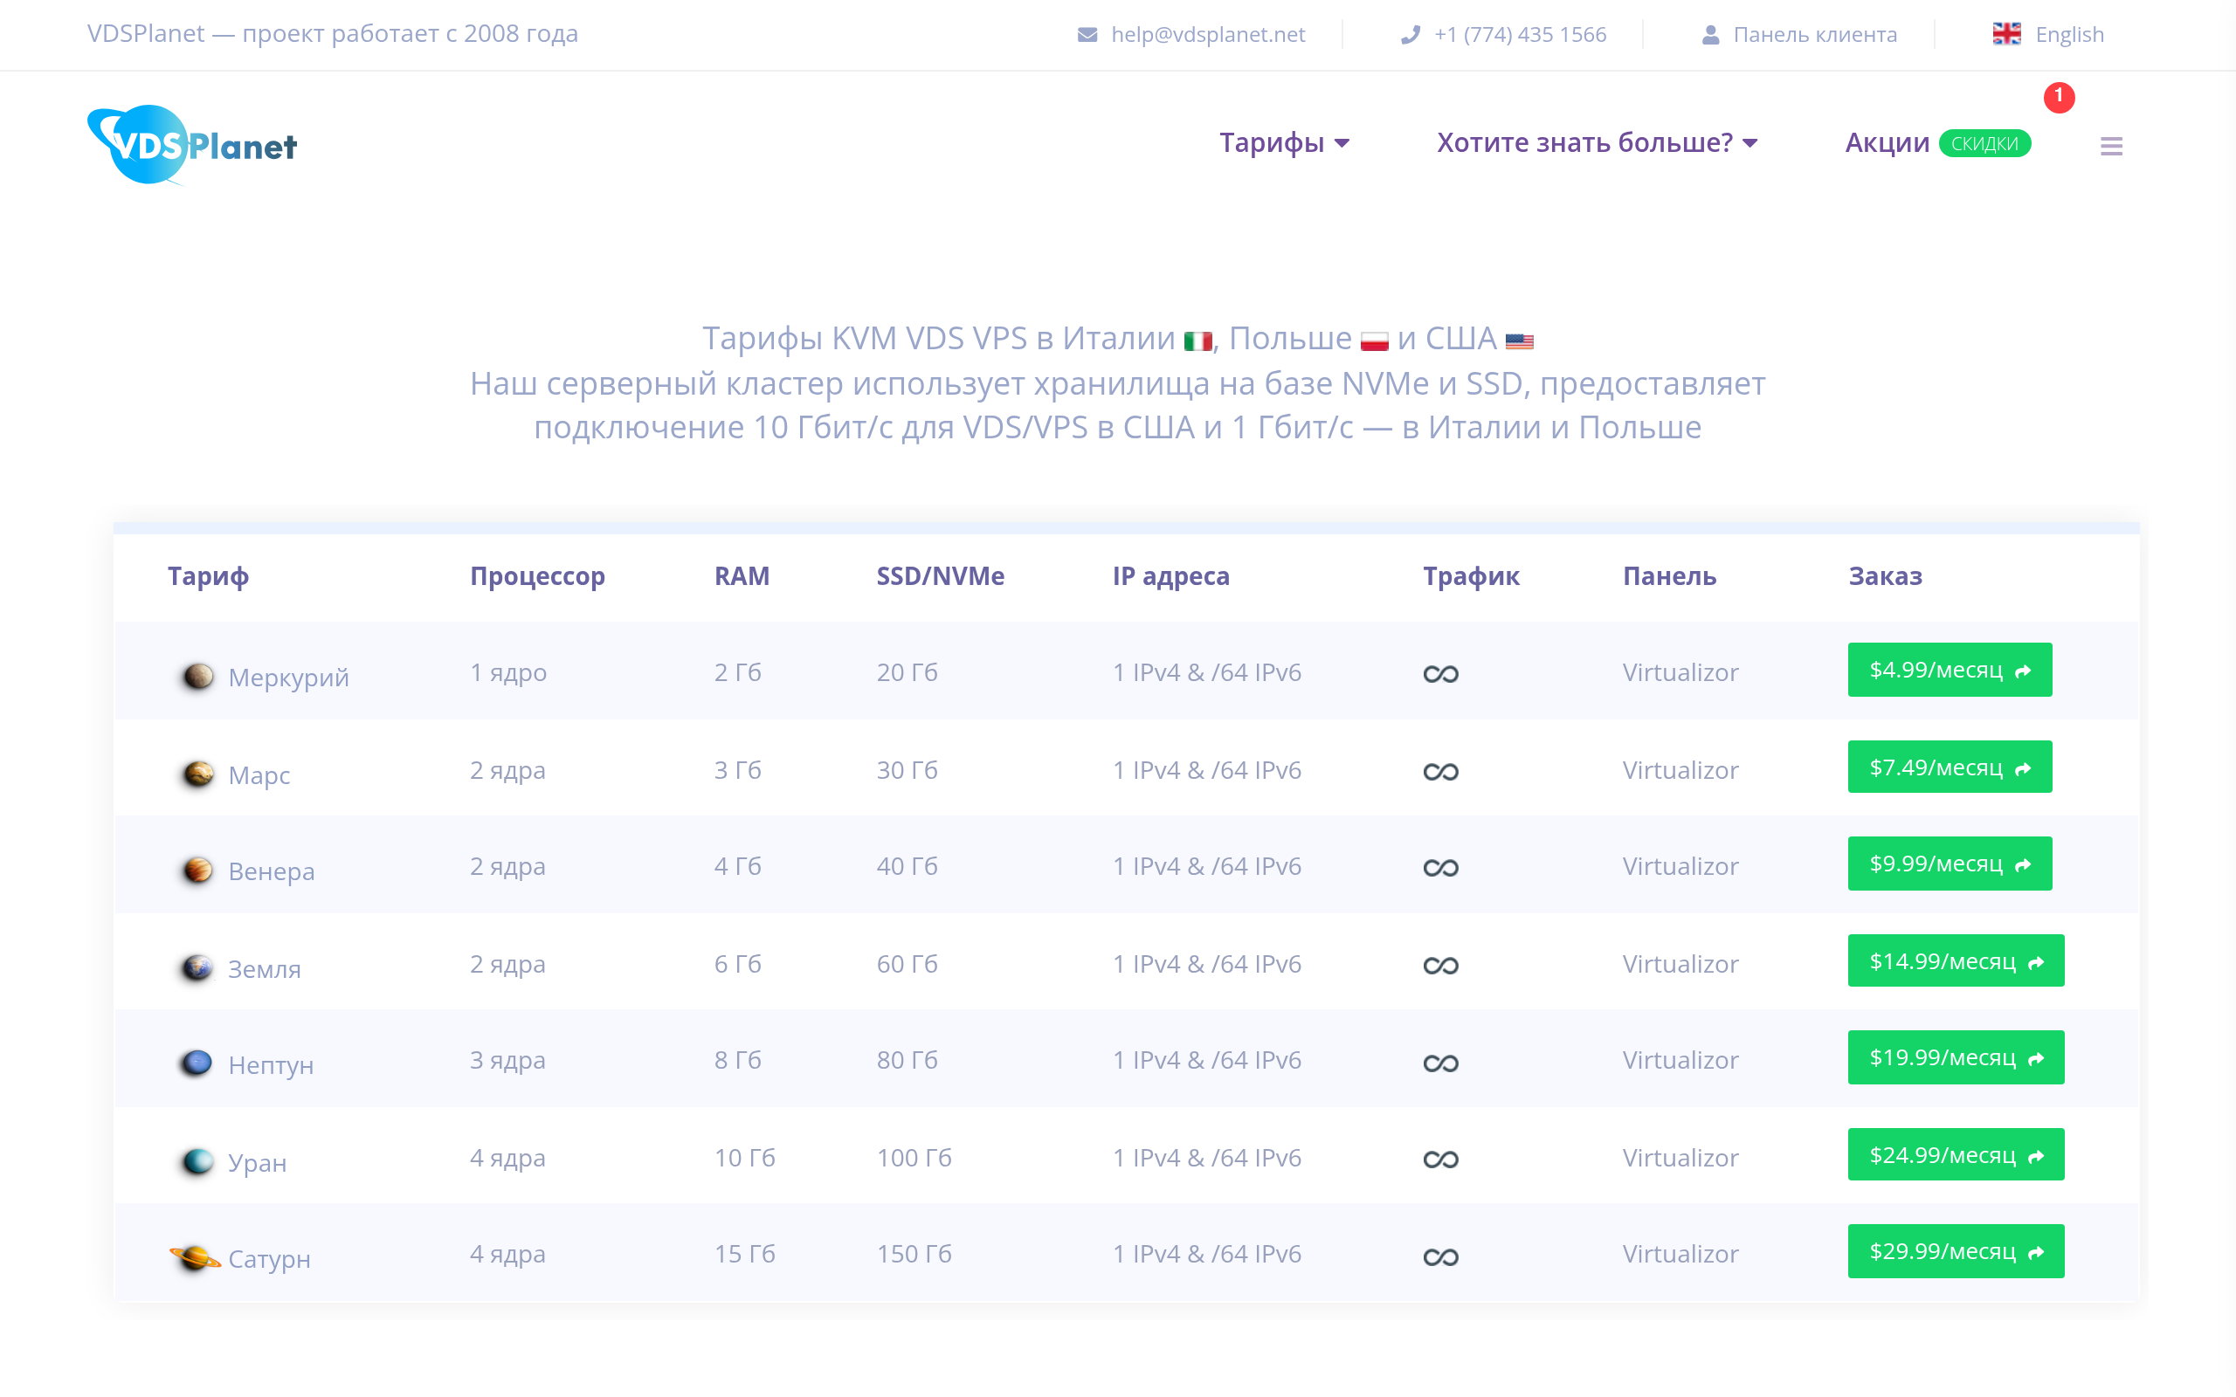Order Меркурий plan for $4.99/месяц
Screen dimensions: 2236x1397
click(x=1950, y=669)
